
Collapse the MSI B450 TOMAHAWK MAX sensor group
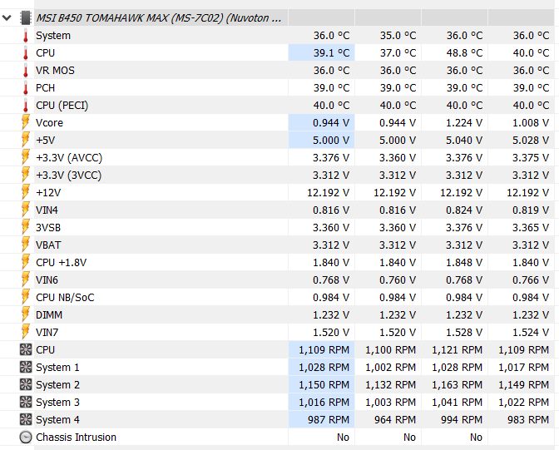pyautogui.click(x=7, y=17)
